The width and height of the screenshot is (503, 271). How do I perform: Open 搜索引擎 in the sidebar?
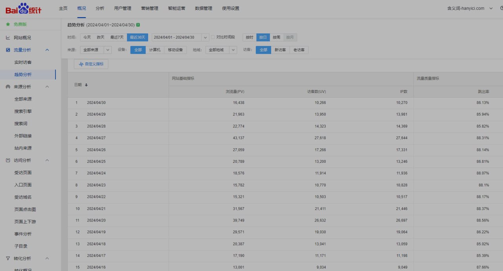pos(23,111)
